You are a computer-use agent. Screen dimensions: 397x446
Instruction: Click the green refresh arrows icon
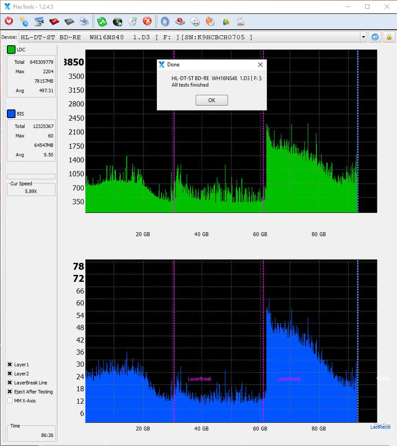click(102, 21)
